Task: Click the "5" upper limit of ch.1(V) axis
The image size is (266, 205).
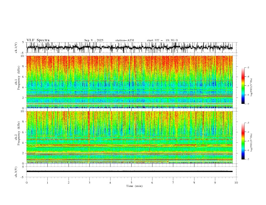Action: tap(23, 43)
